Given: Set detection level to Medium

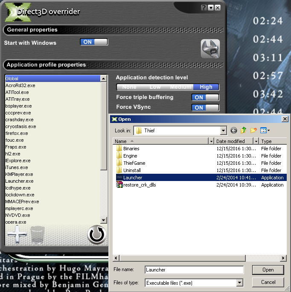Looking at the screenshot, I should (180, 87).
